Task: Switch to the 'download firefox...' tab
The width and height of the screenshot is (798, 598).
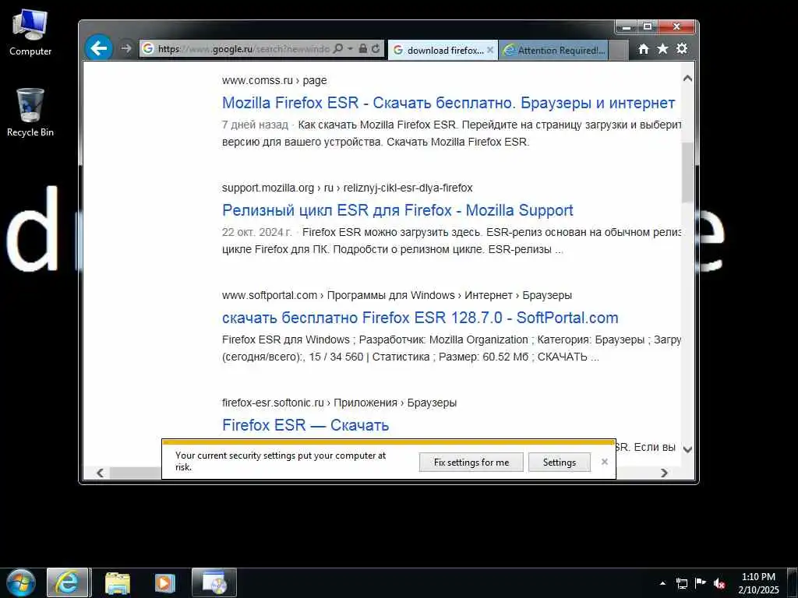Action: tap(443, 51)
